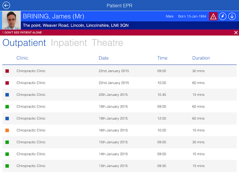Select the Outpatient tab
The image size is (239, 174).
click(24, 43)
